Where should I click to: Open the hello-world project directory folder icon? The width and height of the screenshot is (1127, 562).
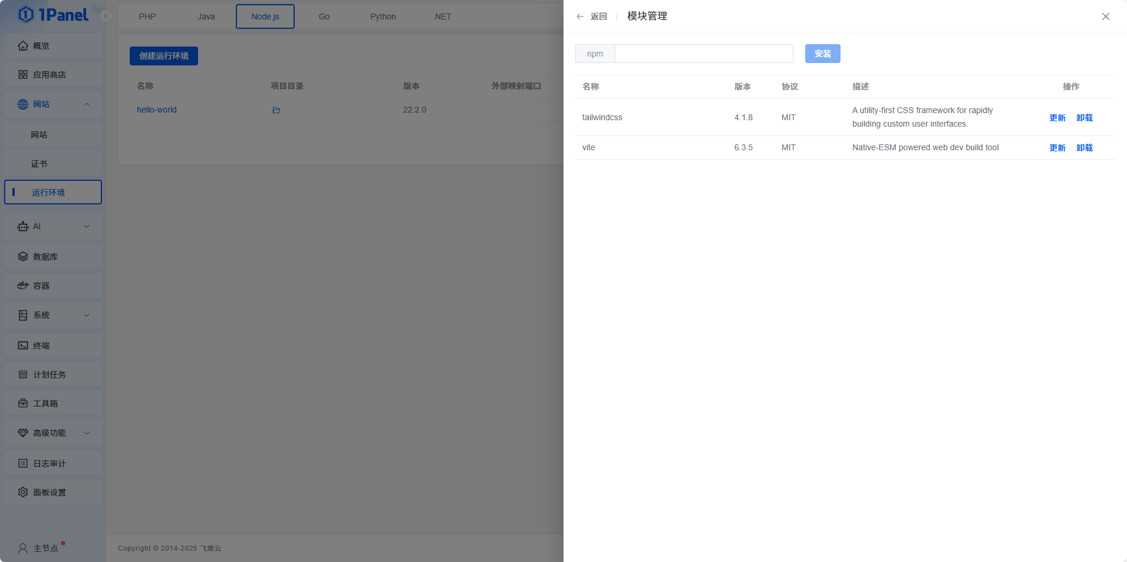pyautogui.click(x=276, y=110)
